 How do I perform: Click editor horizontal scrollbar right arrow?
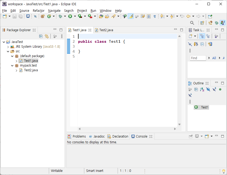coord(175,129)
